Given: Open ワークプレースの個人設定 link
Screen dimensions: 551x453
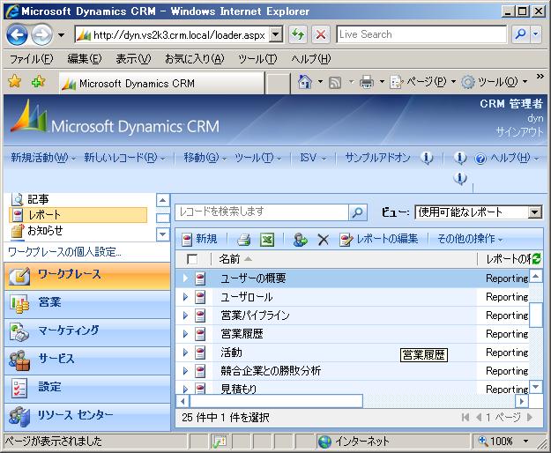Looking at the screenshot, I should 64,252.
